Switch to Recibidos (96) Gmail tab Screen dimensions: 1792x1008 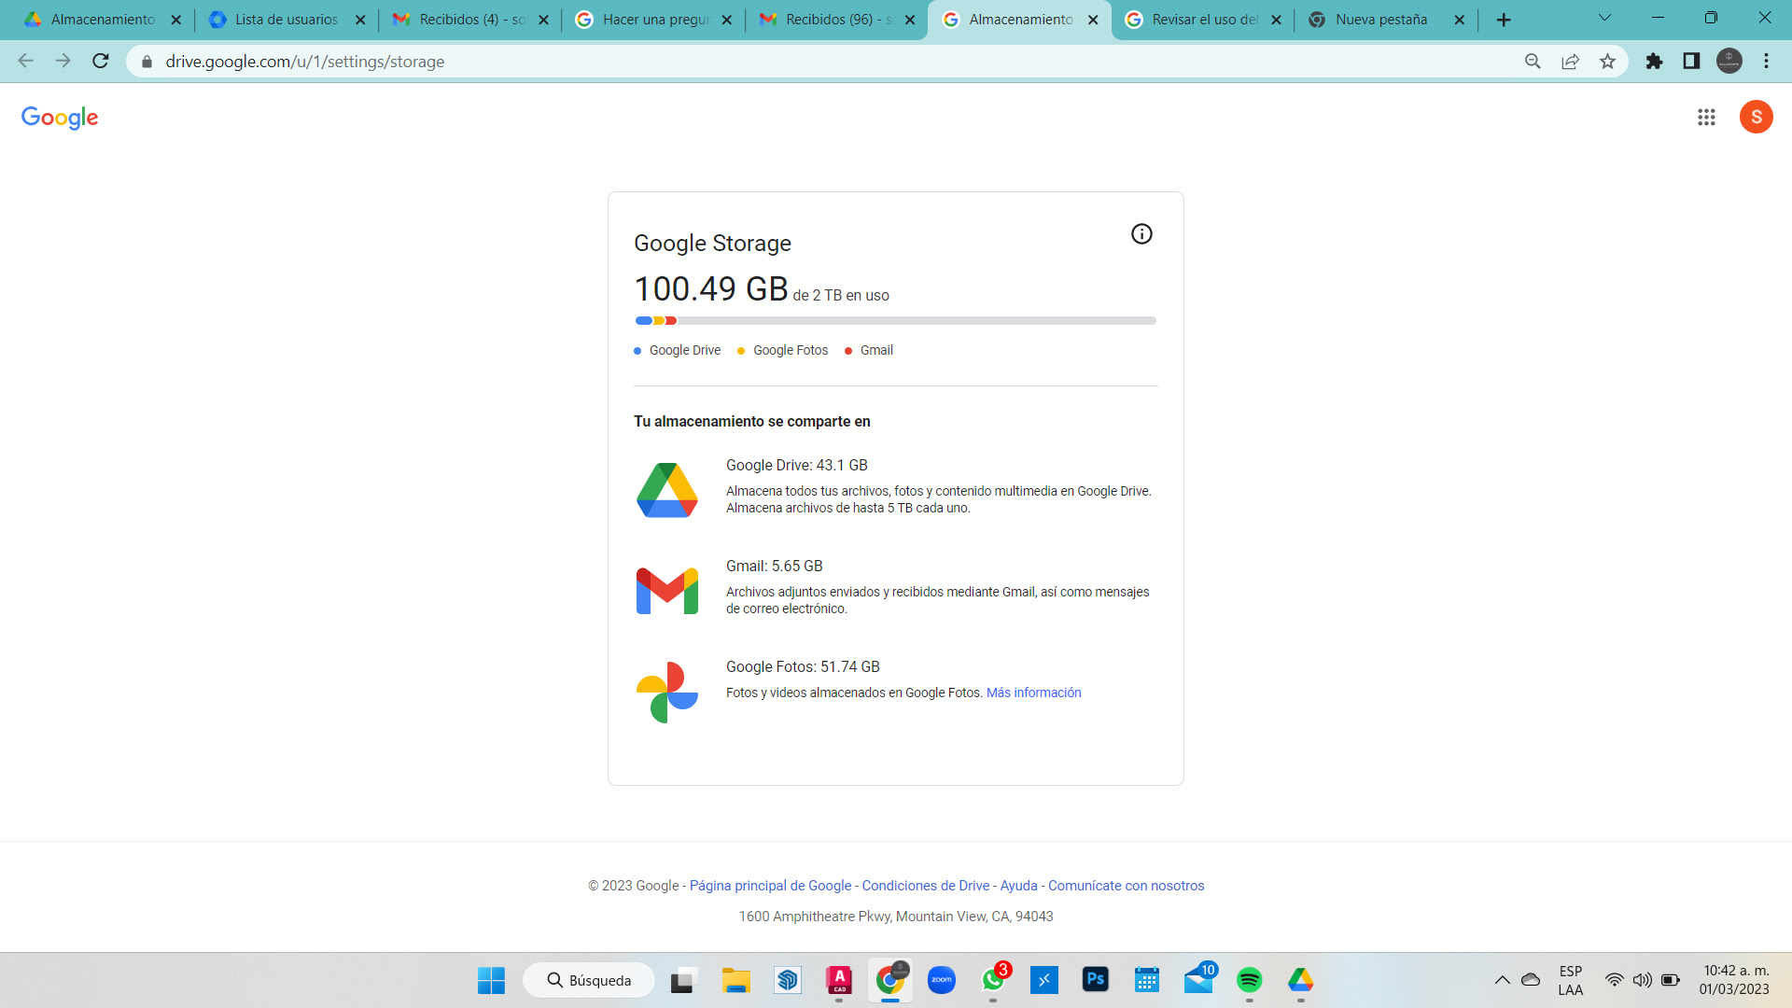tap(838, 20)
